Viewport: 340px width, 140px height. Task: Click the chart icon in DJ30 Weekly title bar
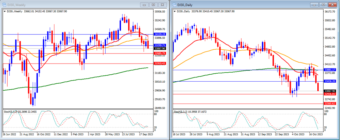pyautogui.click(x=4, y=5)
